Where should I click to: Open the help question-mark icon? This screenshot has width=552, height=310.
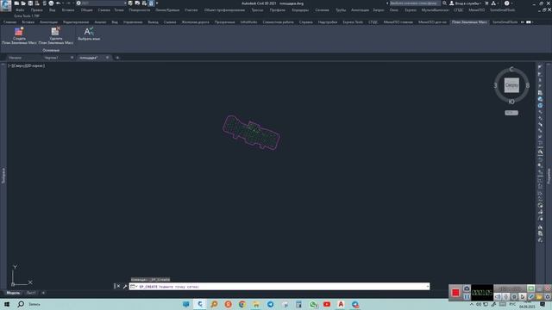click(x=506, y=3)
